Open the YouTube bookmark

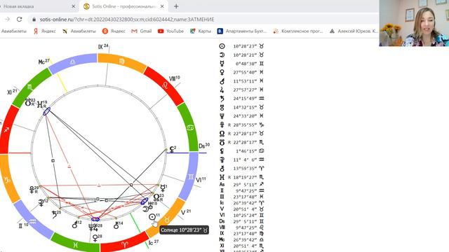coord(170,31)
